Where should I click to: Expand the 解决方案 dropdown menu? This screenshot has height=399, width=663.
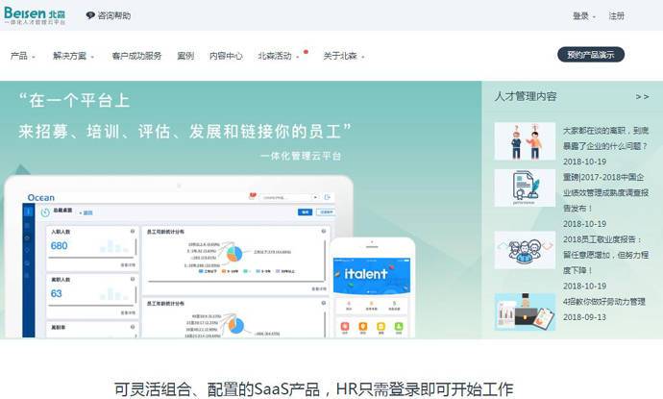click(x=74, y=56)
